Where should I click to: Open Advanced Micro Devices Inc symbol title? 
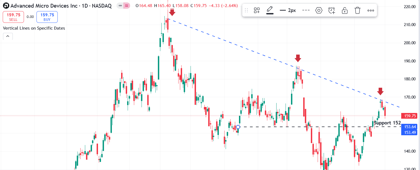(61, 6)
